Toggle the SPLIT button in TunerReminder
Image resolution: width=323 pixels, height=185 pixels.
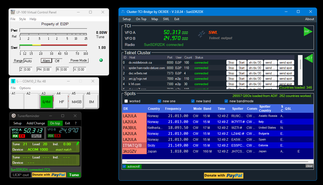36,136
